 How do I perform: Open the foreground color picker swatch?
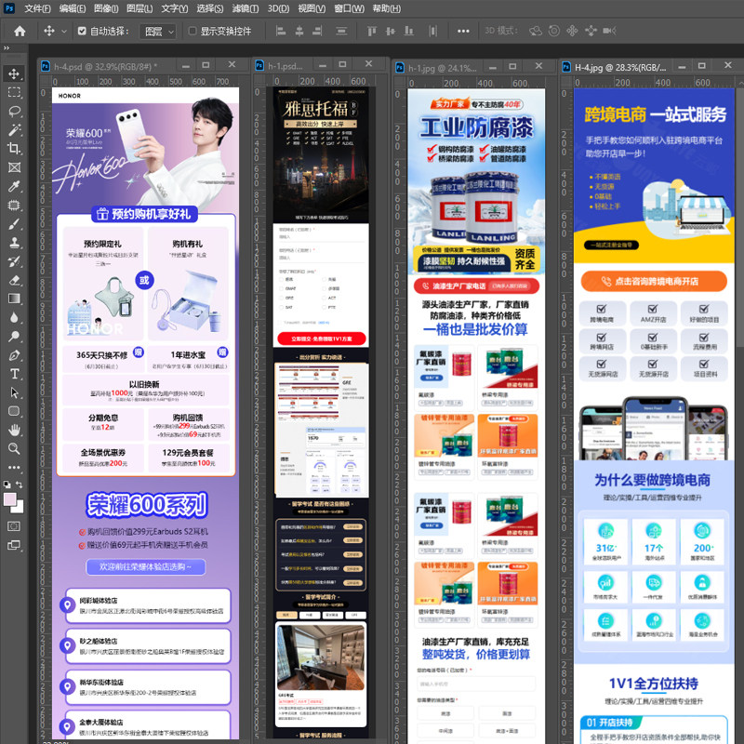[x=9, y=499]
